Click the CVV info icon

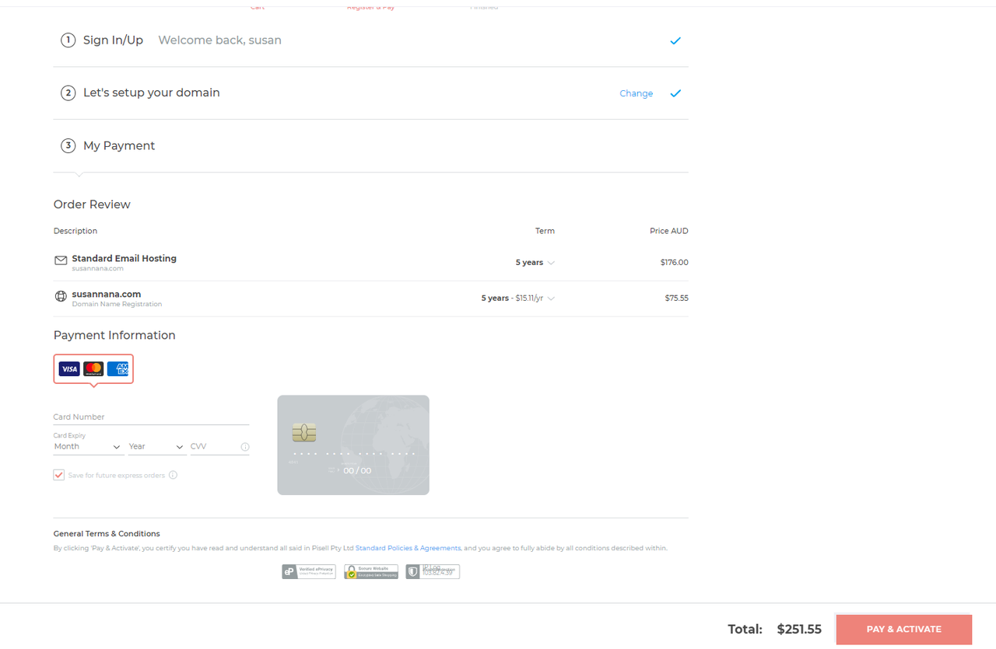245,447
